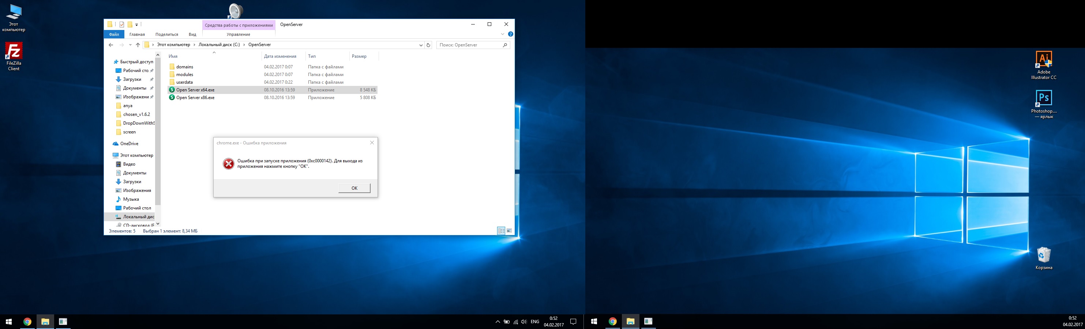
Task: Open Explorer help via blue question icon
Action: (x=510, y=34)
